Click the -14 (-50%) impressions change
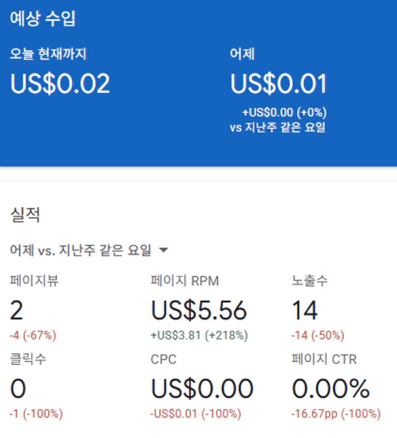Image resolution: width=397 pixels, height=438 pixels. [318, 335]
